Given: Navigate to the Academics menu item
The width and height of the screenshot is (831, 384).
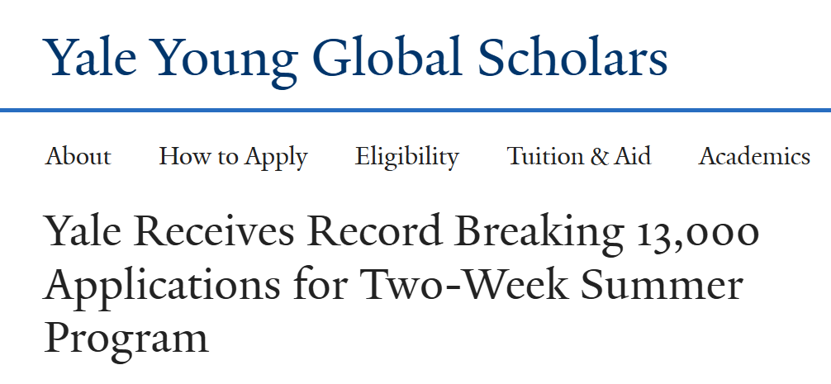Looking at the screenshot, I should point(754,156).
